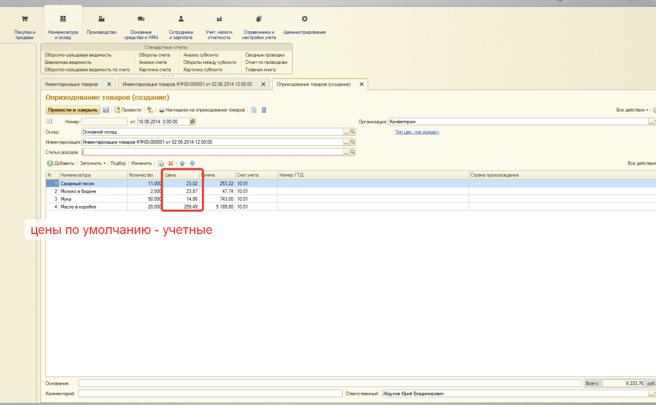Open the Все действия dropdown at top
Screen dimensions: 656x405
pyautogui.click(x=632, y=110)
